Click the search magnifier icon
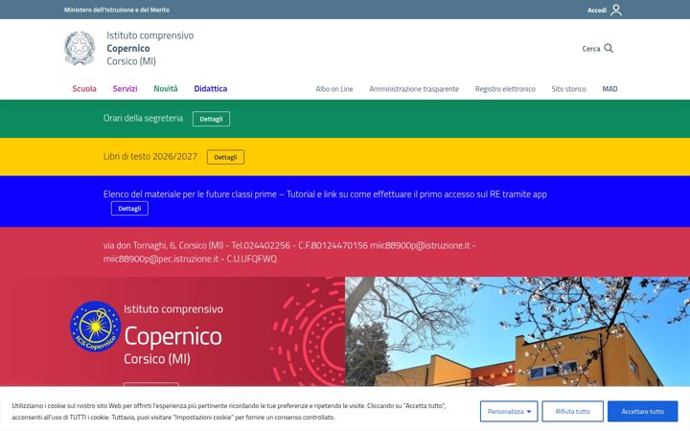 [x=609, y=48]
